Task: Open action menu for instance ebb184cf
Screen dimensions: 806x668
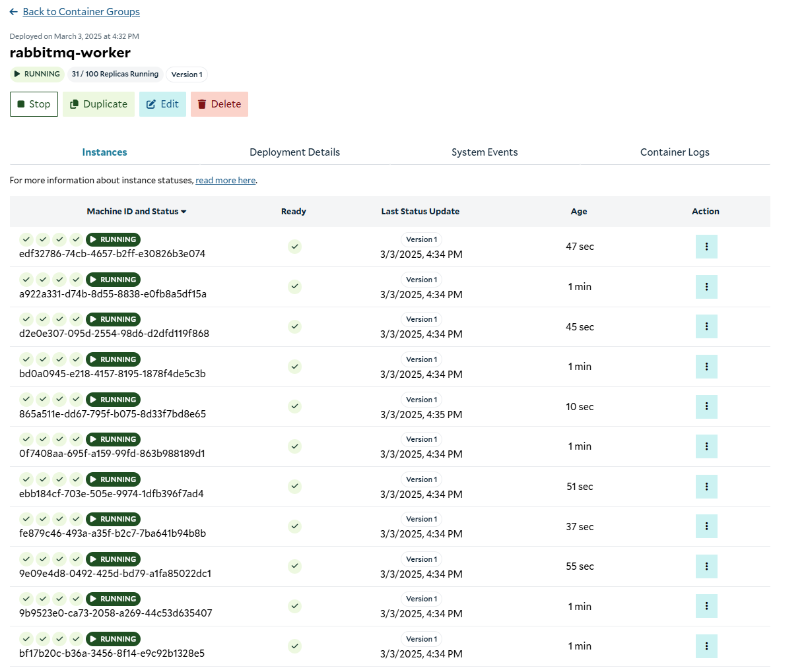Action: (706, 487)
